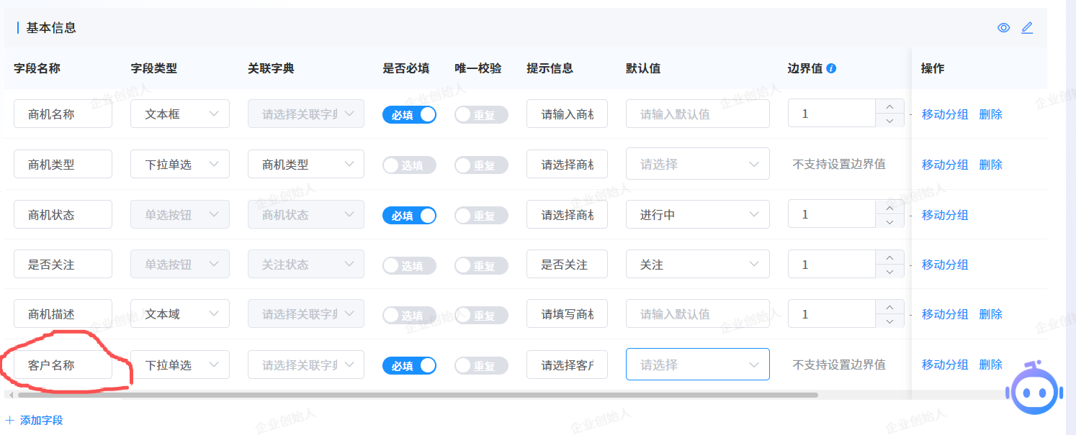
Task: Switch on 是否必填 for the 是否关注 row
Action: click(409, 265)
